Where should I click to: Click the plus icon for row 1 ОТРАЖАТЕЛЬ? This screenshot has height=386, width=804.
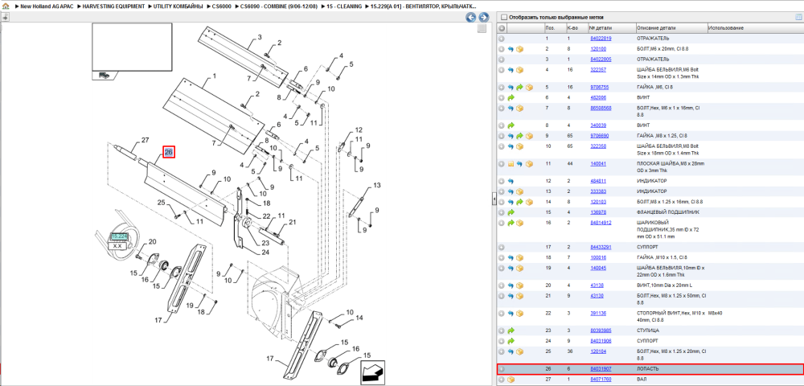click(502, 39)
